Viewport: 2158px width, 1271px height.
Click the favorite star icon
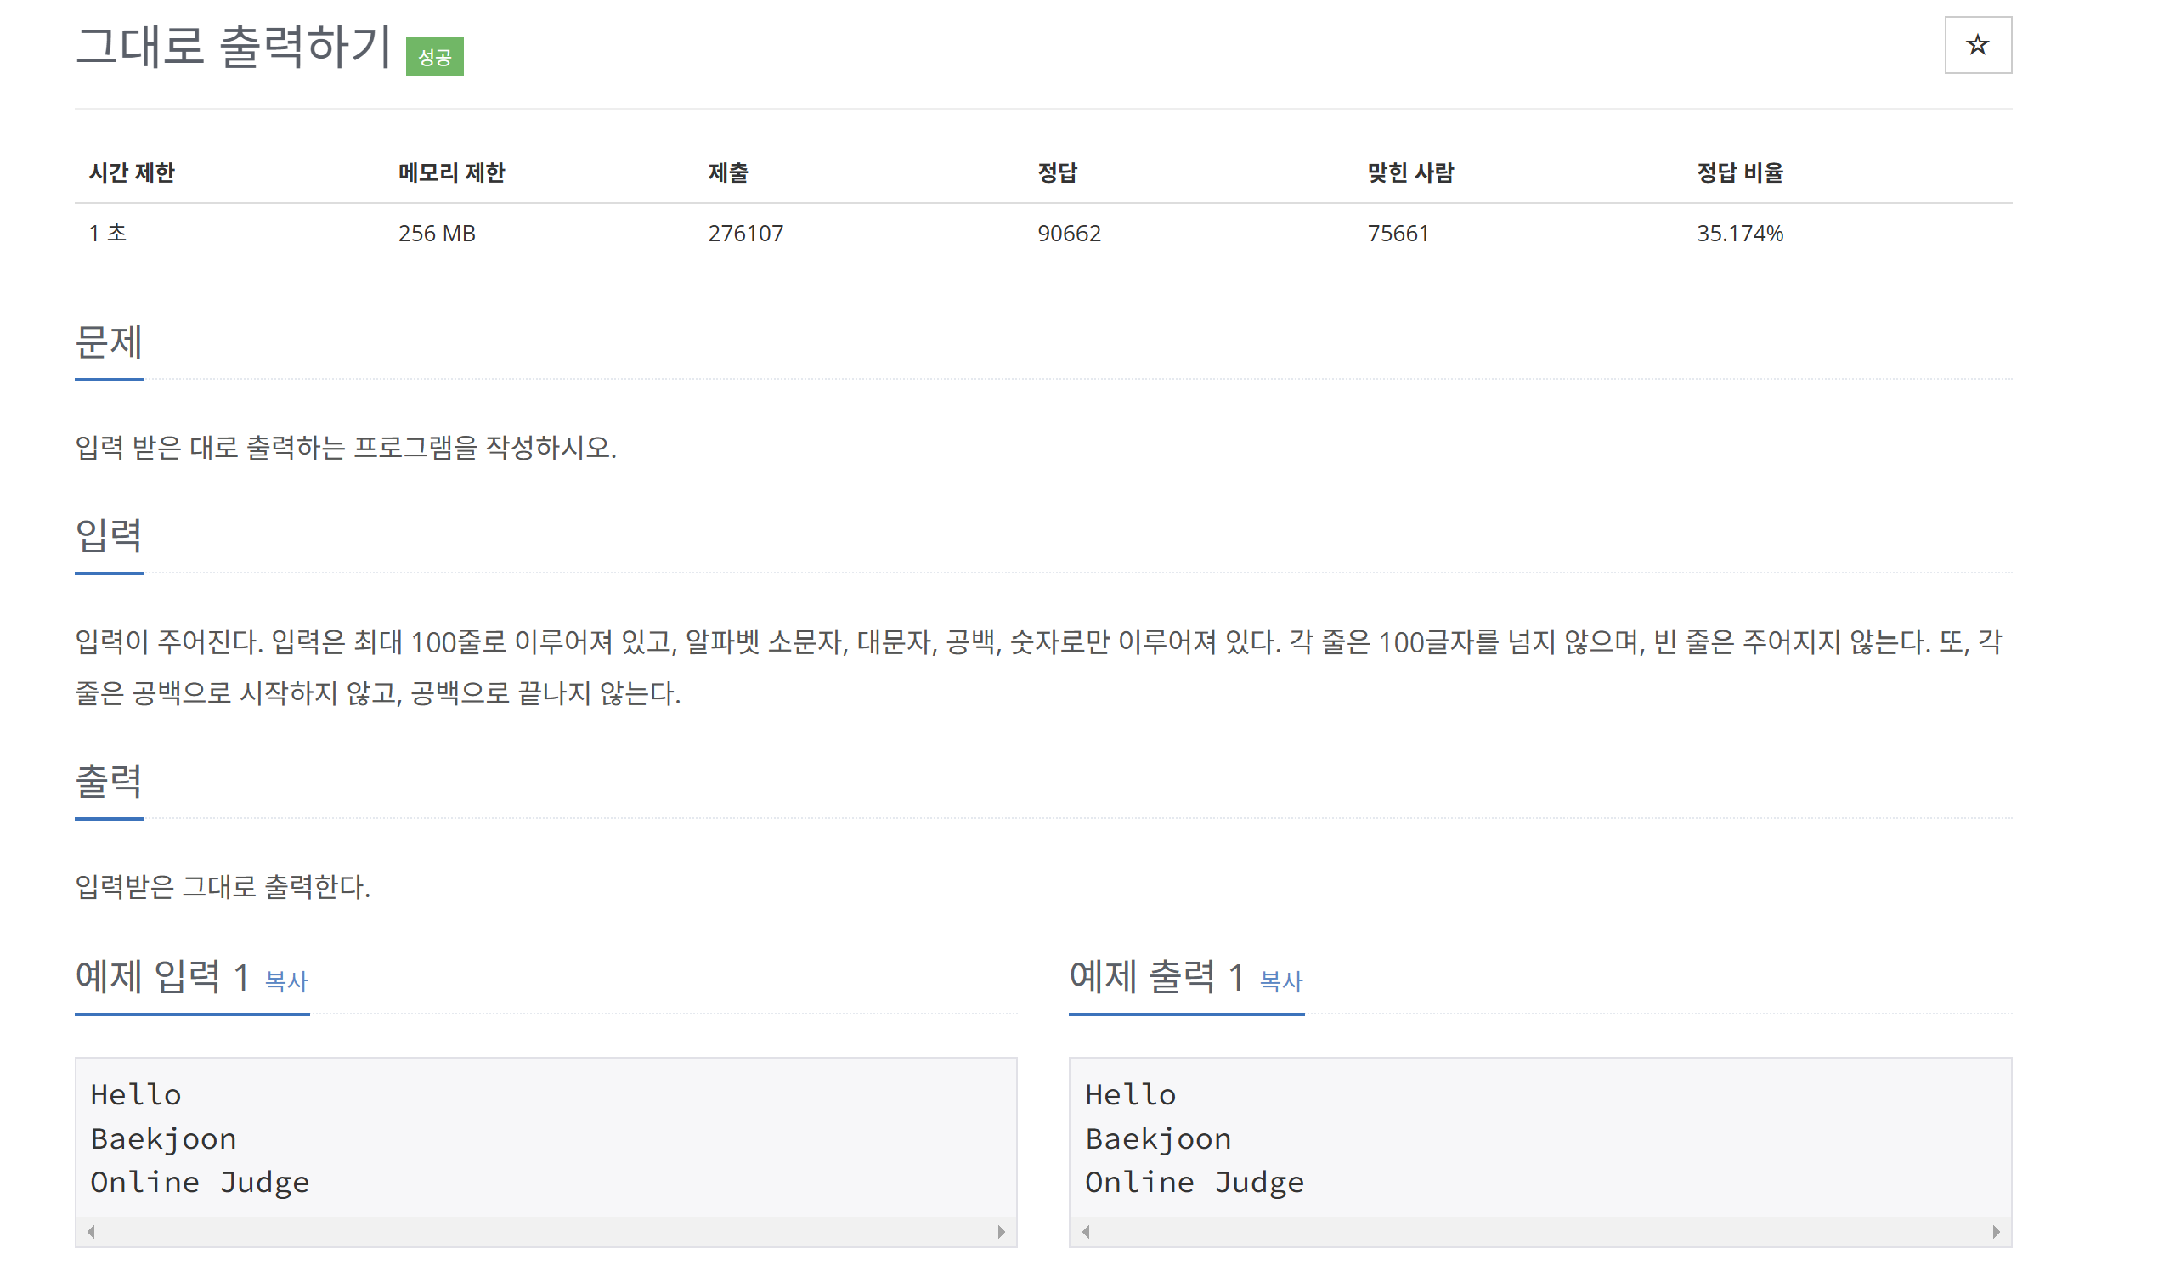(x=1977, y=45)
